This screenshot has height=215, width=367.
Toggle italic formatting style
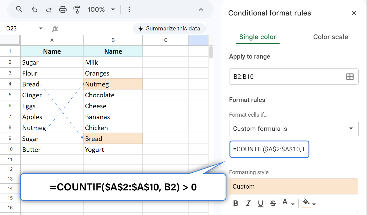[x=248, y=203]
